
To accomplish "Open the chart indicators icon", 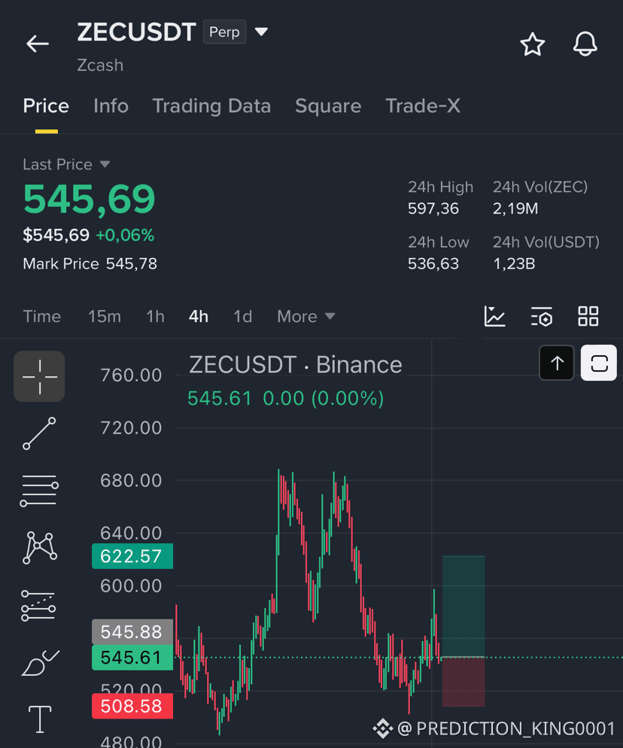I will pyautogui.click(x=494, y=316).
